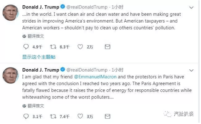
Task: Open profile picture on the second tweet
Action: click(x=10, y=75)
